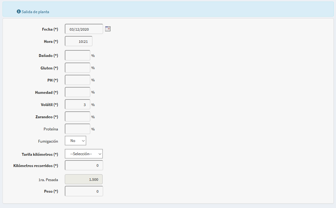Select the Zarandeo input field

click(x=77, y=117)
